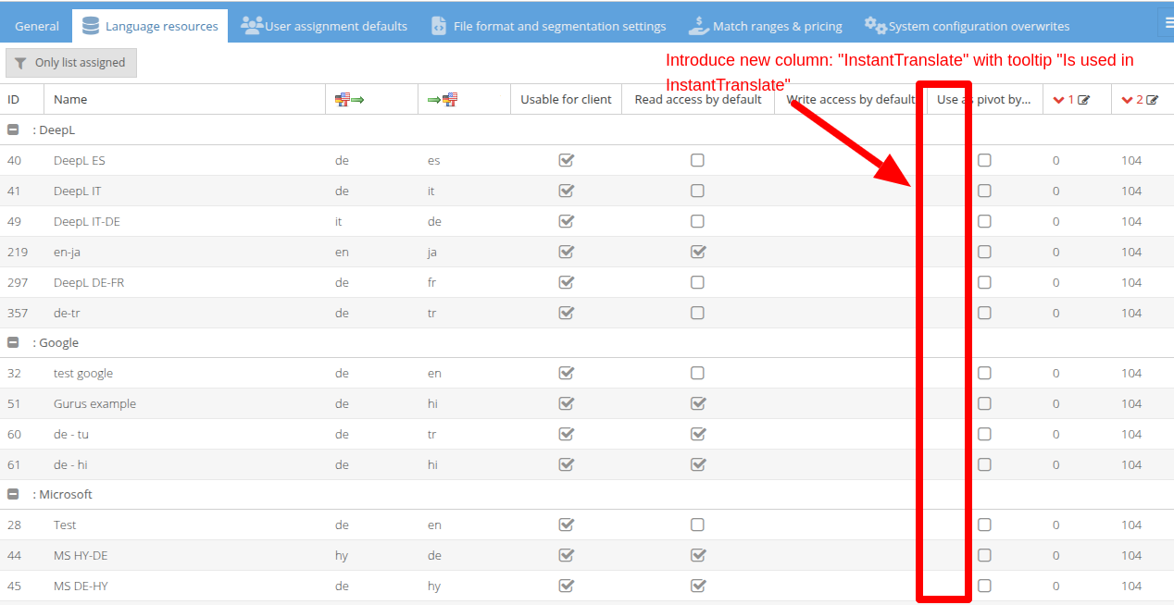Uncheck Usable for client for DeepL ES
Viewport: 1174px width, 605px height.
coord(567,160)
